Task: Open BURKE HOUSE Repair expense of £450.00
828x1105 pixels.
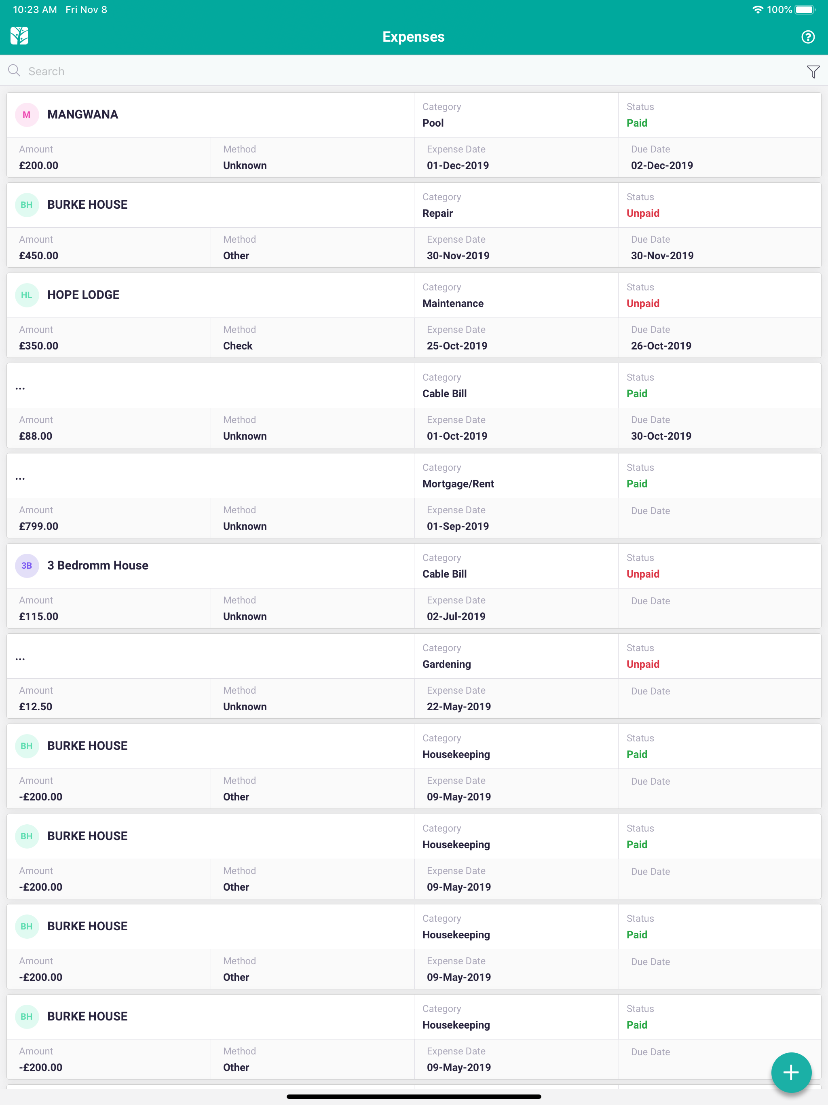Action: [414, 225]
